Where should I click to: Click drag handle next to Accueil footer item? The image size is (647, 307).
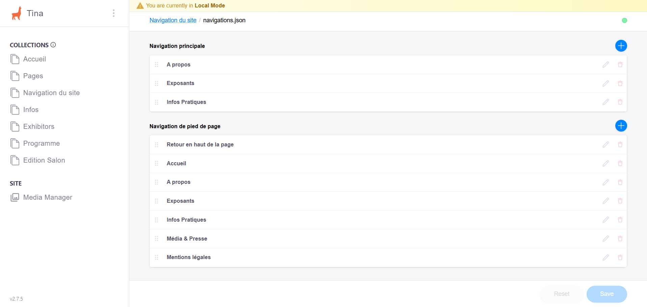(x=157, y=163)
